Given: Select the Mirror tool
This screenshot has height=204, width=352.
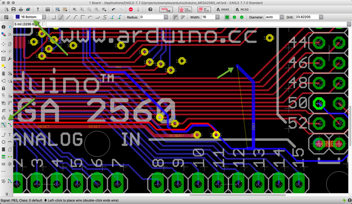Looking at the screenshot, I should click(x=4, y=52).
